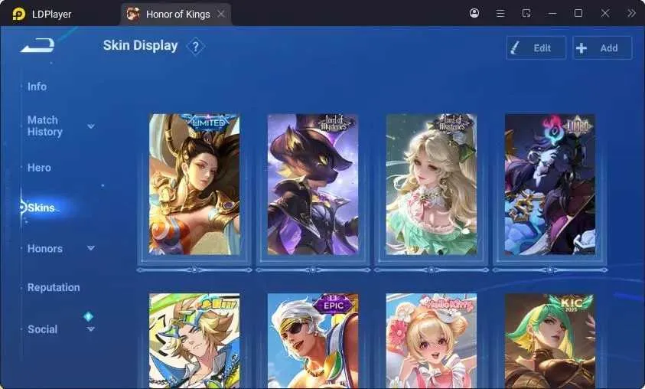Click the Edit button
The height and width of the screenshot is (389, 645).
point(536,47)
